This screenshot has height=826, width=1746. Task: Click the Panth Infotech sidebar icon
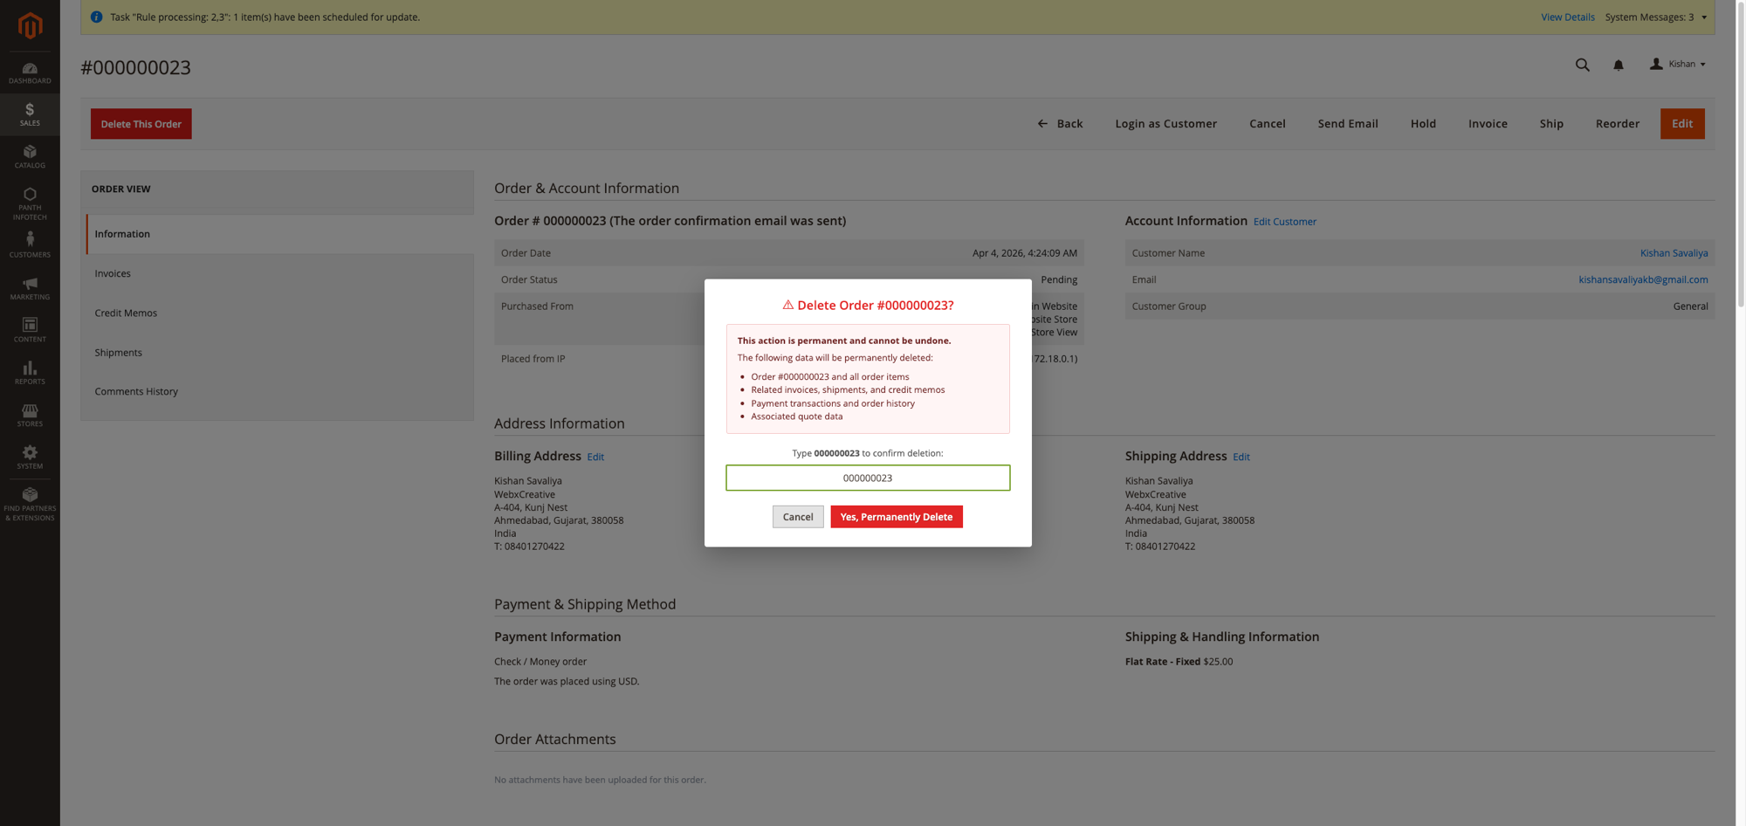[x=30, y=199]
